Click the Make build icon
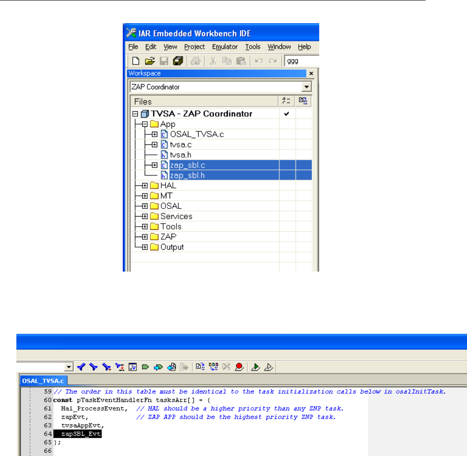This screenshot has height=456, width=467. pos(213,367)
